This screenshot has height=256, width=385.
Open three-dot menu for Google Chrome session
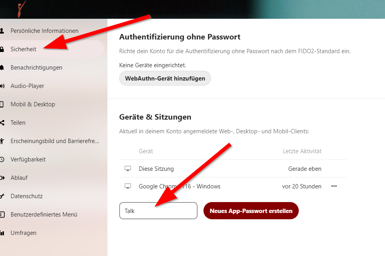tap(334, 186)
